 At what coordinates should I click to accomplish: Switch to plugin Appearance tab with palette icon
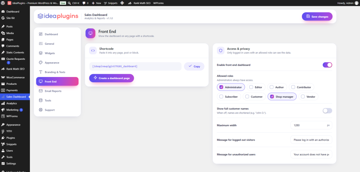pyautogui.click(x=57, y=63)
